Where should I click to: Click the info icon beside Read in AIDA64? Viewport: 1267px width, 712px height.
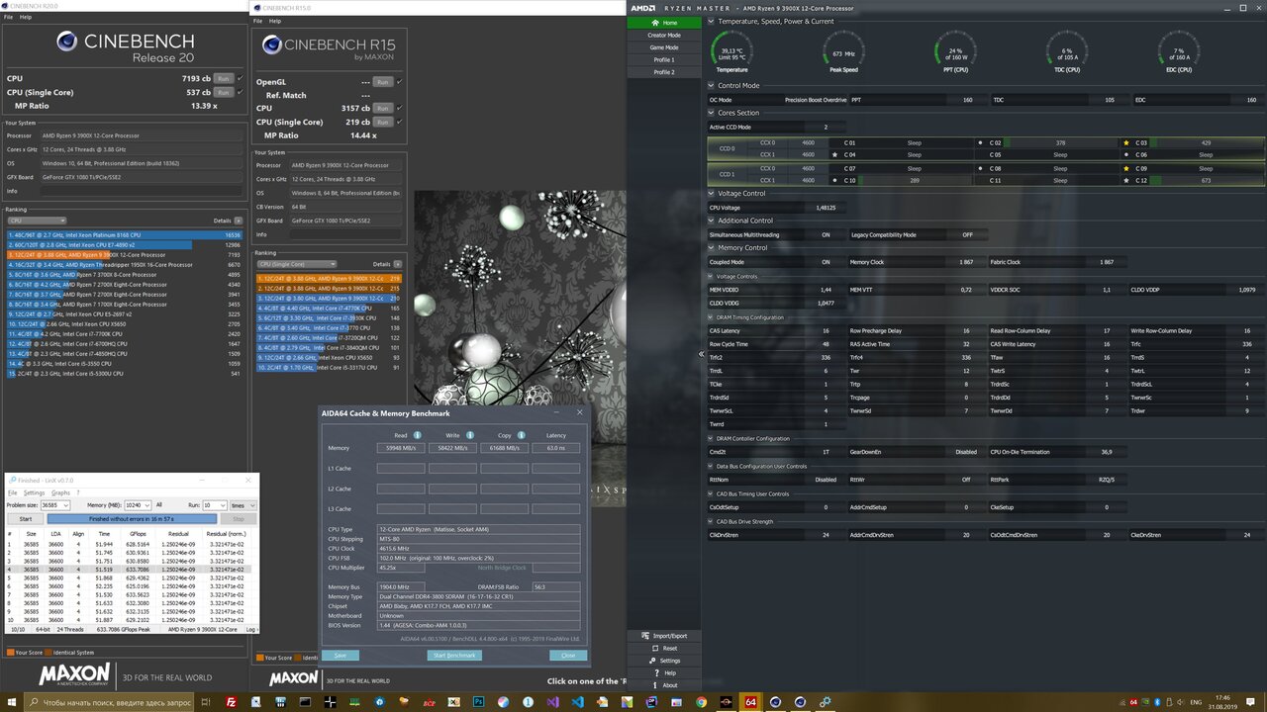417,435
